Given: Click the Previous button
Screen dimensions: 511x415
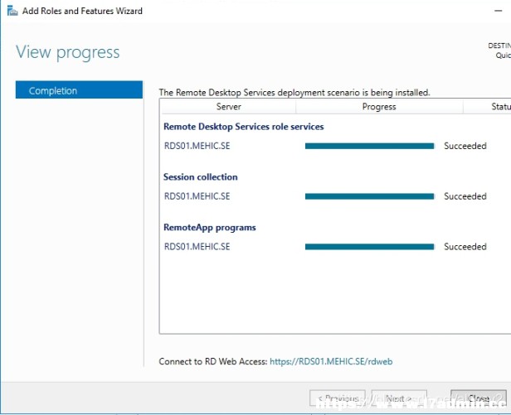Looking at the screenshot, I should pyautogui.click(x=338, y=398).
